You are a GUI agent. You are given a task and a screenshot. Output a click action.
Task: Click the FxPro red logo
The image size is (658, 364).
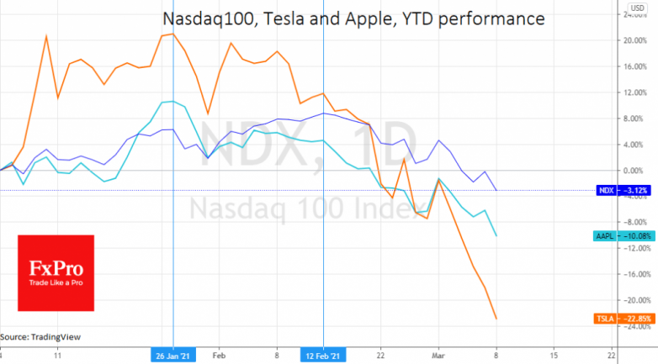coord(56,273)
